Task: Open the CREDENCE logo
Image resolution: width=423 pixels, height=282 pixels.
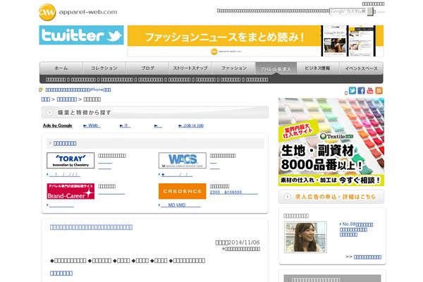Action: click(183, 191)
